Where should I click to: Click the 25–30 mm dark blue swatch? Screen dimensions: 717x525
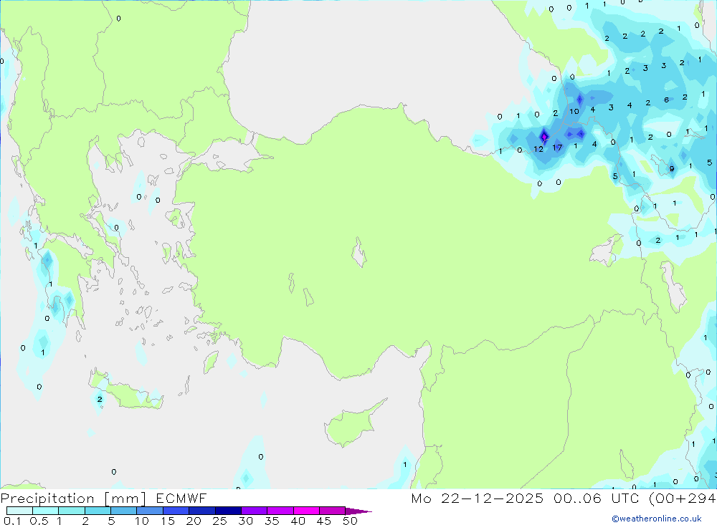click(228, 511)
